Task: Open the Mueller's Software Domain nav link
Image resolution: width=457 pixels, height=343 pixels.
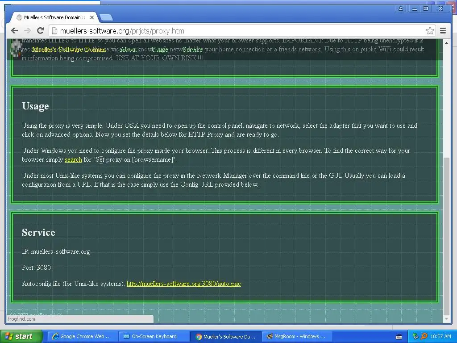Action: pos(69,49)
